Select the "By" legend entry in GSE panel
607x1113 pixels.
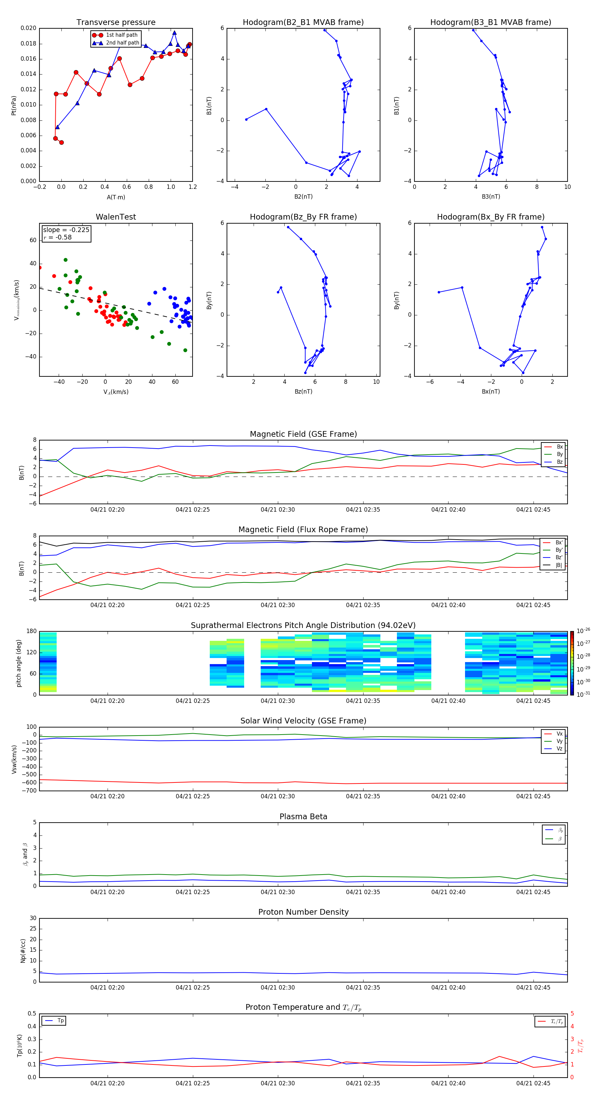[x=553, y=454]
